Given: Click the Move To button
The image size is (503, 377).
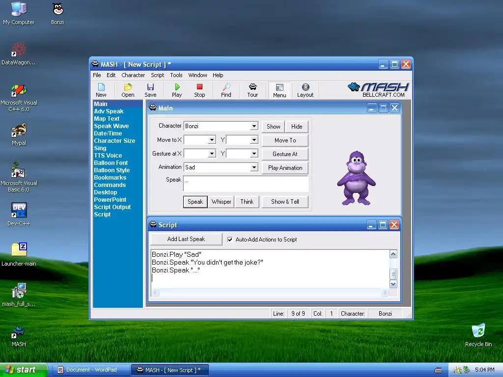Looking at the screenshot, I should click(285, 140).
